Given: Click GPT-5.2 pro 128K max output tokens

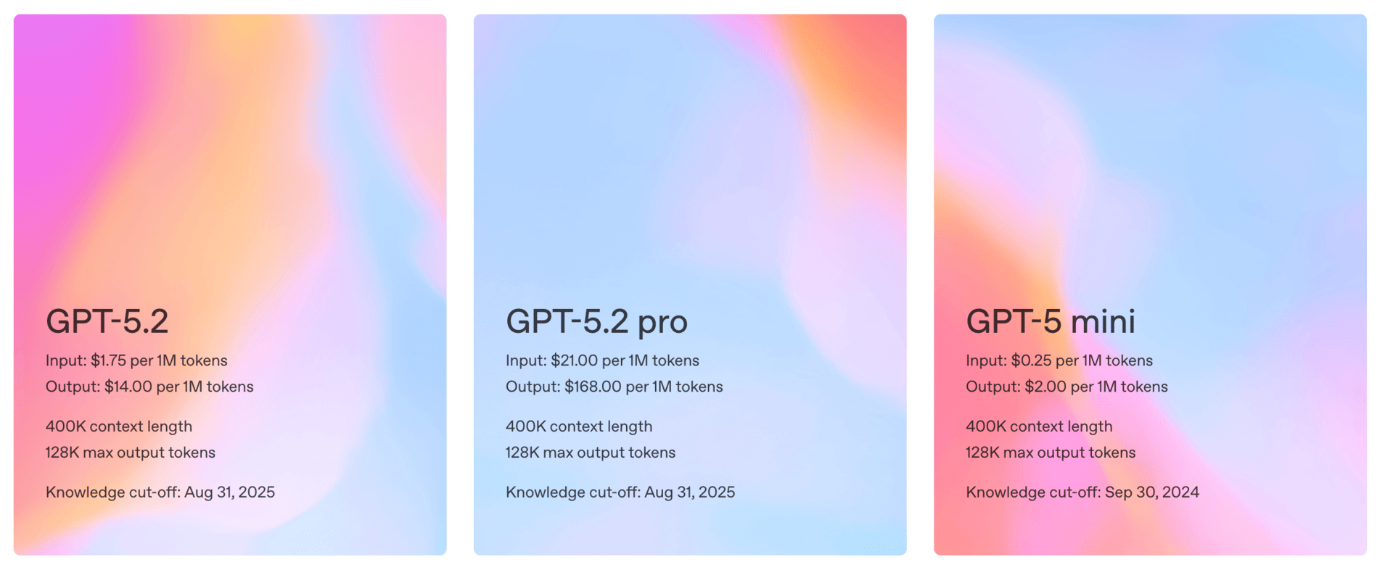Looking at the screenshot, I should (591, 453).
